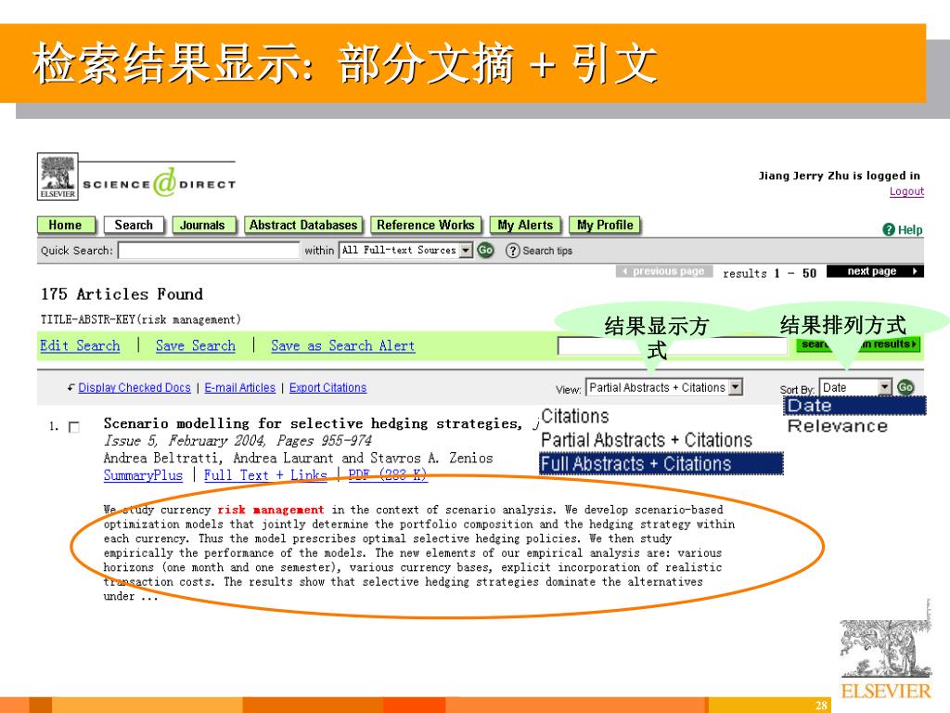Click the ScienceDirect logo
Viewport: 950px width, 713px height.
(160, 183)
